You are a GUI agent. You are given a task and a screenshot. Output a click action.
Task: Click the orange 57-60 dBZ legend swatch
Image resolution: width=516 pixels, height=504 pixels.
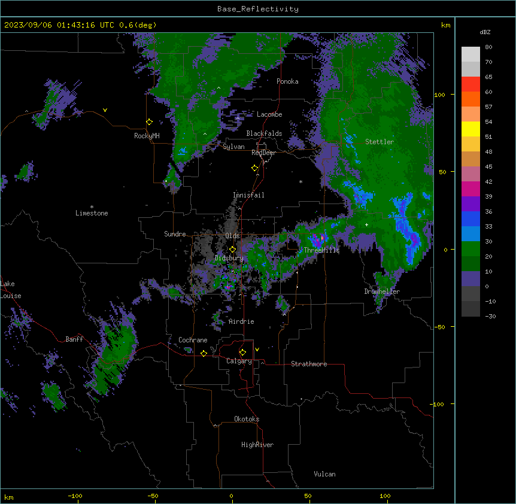click(471, 99)
